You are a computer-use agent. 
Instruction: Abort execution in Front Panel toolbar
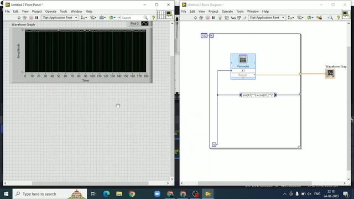coord(31,18)
